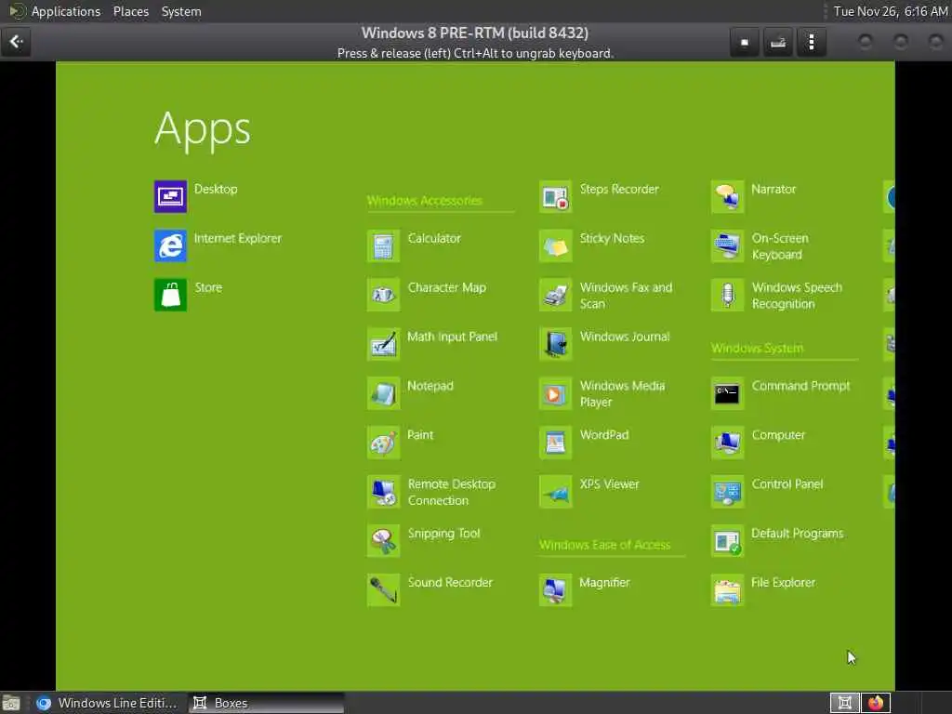
Task: Open the Paint palette icon
Action: 383,443
